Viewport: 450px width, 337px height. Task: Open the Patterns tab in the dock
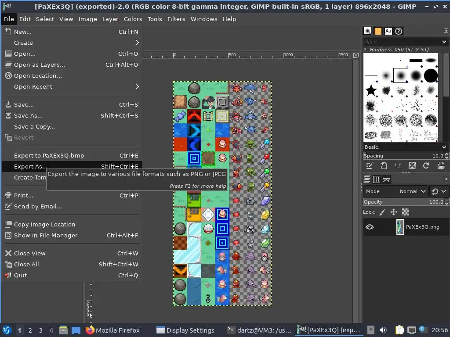click(x=378, y=31)
